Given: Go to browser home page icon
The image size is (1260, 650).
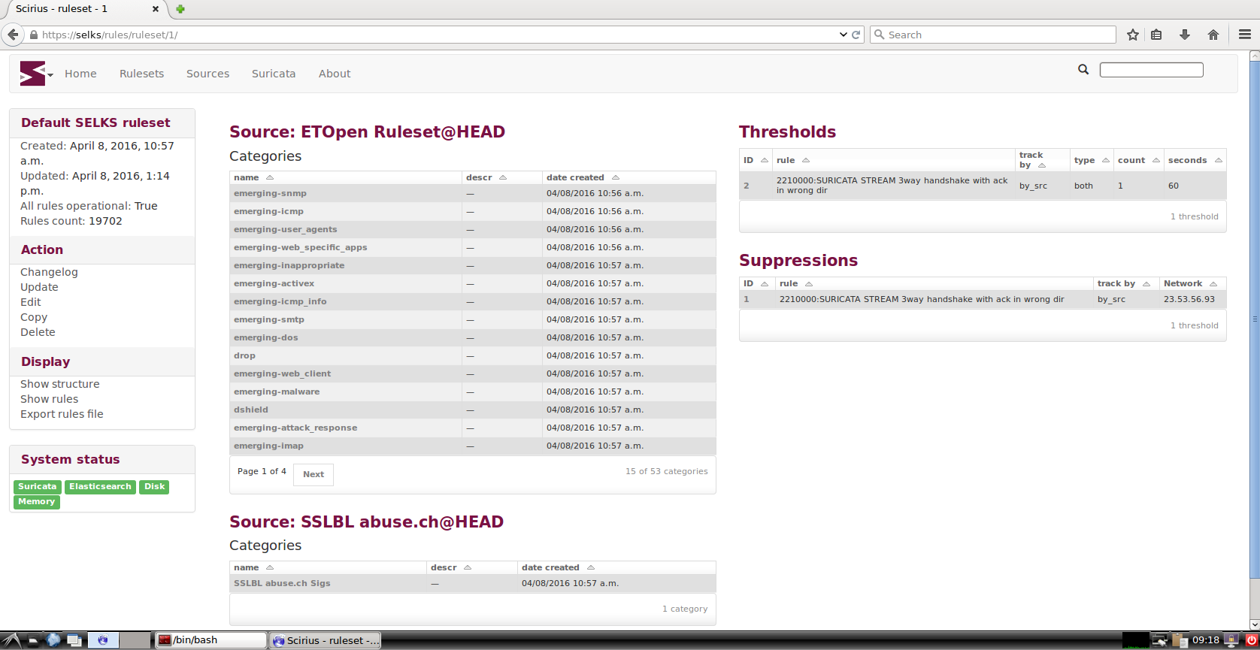Looking at the screenshot, I should tap(1213, 35).
